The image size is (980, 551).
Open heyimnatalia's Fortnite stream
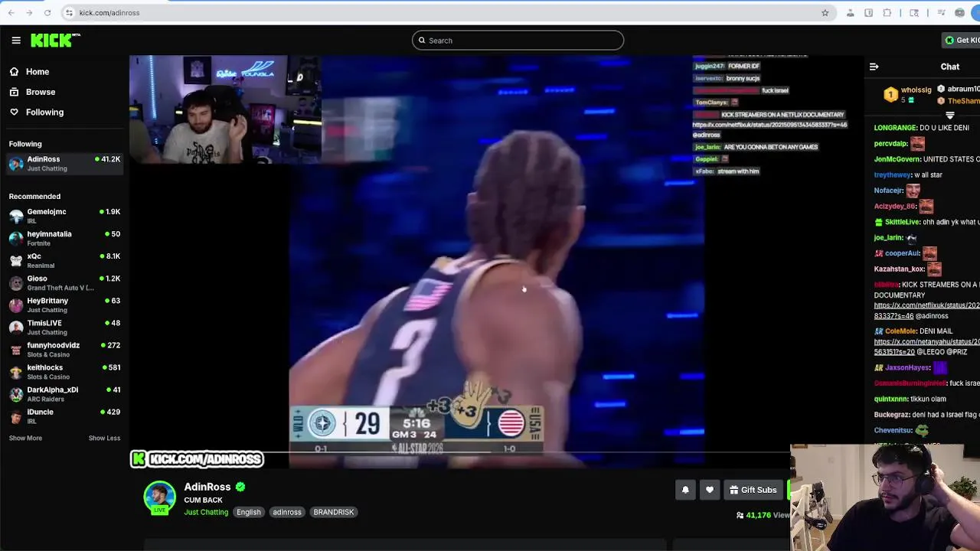click(64, 238)
